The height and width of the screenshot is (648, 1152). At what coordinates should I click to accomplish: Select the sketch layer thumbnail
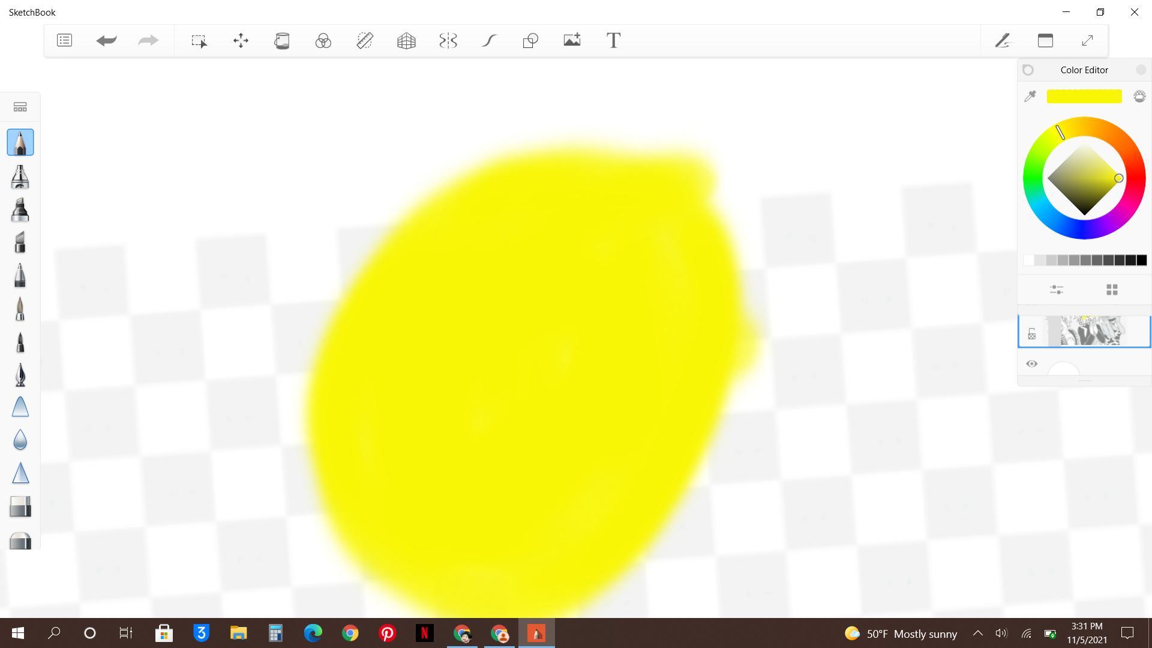(1090, 331)
